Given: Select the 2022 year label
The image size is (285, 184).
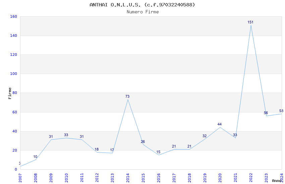Looking at the screenshot, I should [251, 178].
